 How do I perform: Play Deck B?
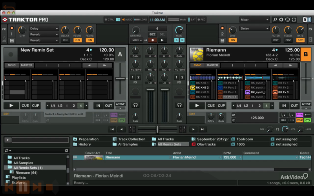[197, 105]
